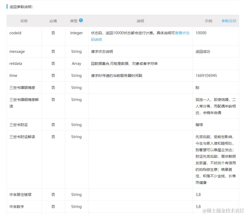Click the example value 暗禄
The image size is (246, 215).
pyautogui.click(x=199, y=125)
